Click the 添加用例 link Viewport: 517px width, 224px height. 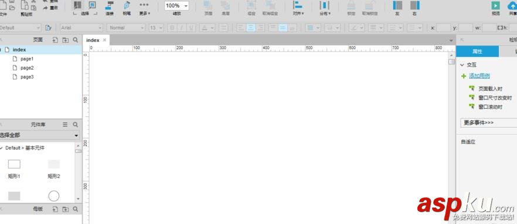click(479, 76)
